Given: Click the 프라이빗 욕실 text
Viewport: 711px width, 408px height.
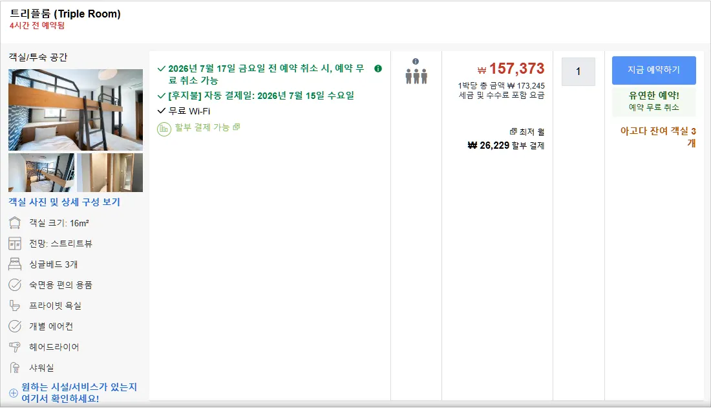Looking at the screenshot, I should point(56,306).
